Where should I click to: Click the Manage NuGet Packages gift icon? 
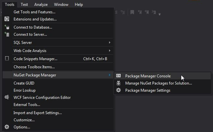[118, 83]
